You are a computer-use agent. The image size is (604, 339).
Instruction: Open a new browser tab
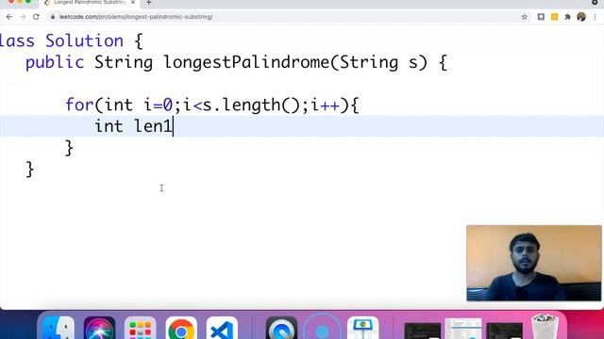coord(149,3)
